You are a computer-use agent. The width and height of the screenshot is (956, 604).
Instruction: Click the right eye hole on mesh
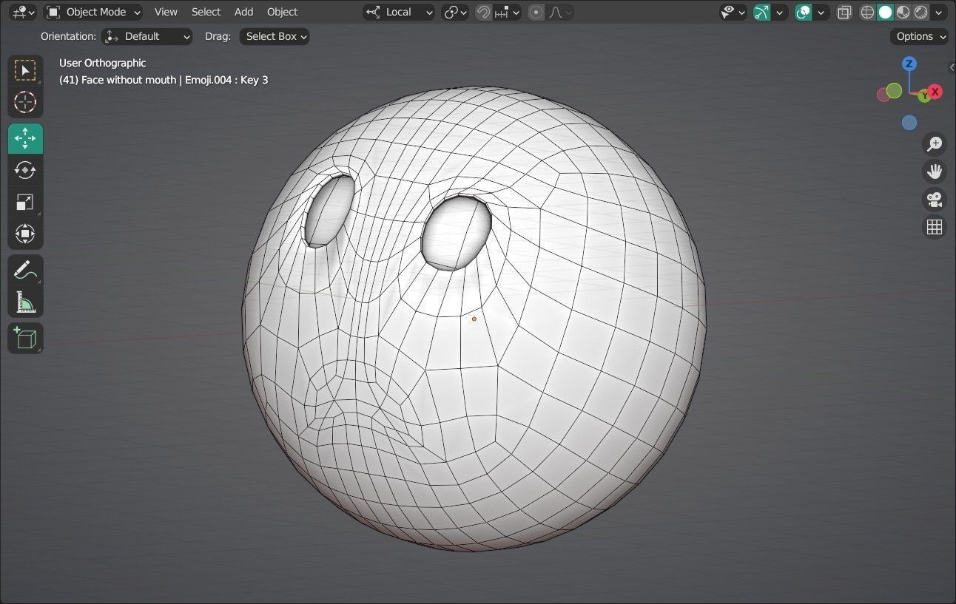tap(457, 232)
